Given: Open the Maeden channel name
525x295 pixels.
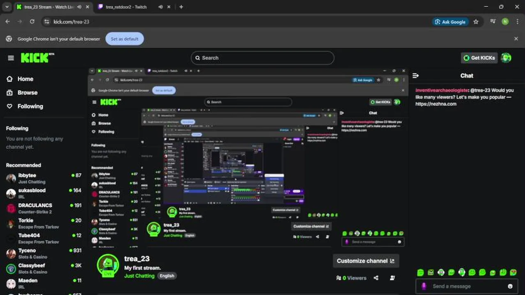Looking at the screenshot, I should pos(28,281).
